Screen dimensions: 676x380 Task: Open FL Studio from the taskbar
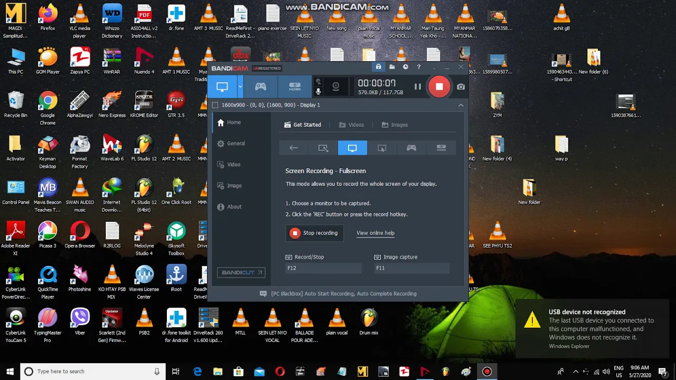coord(445,372)
